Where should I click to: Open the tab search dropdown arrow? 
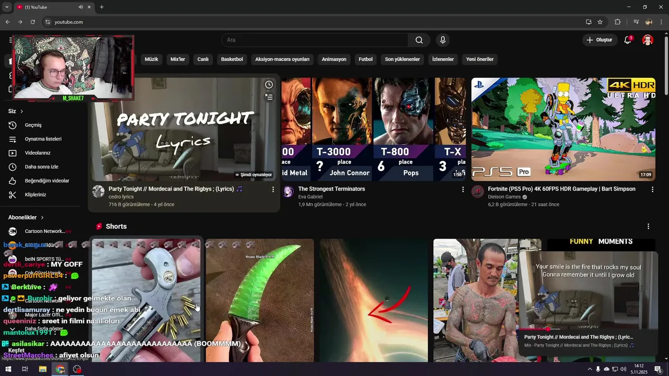tap(7, 7)
